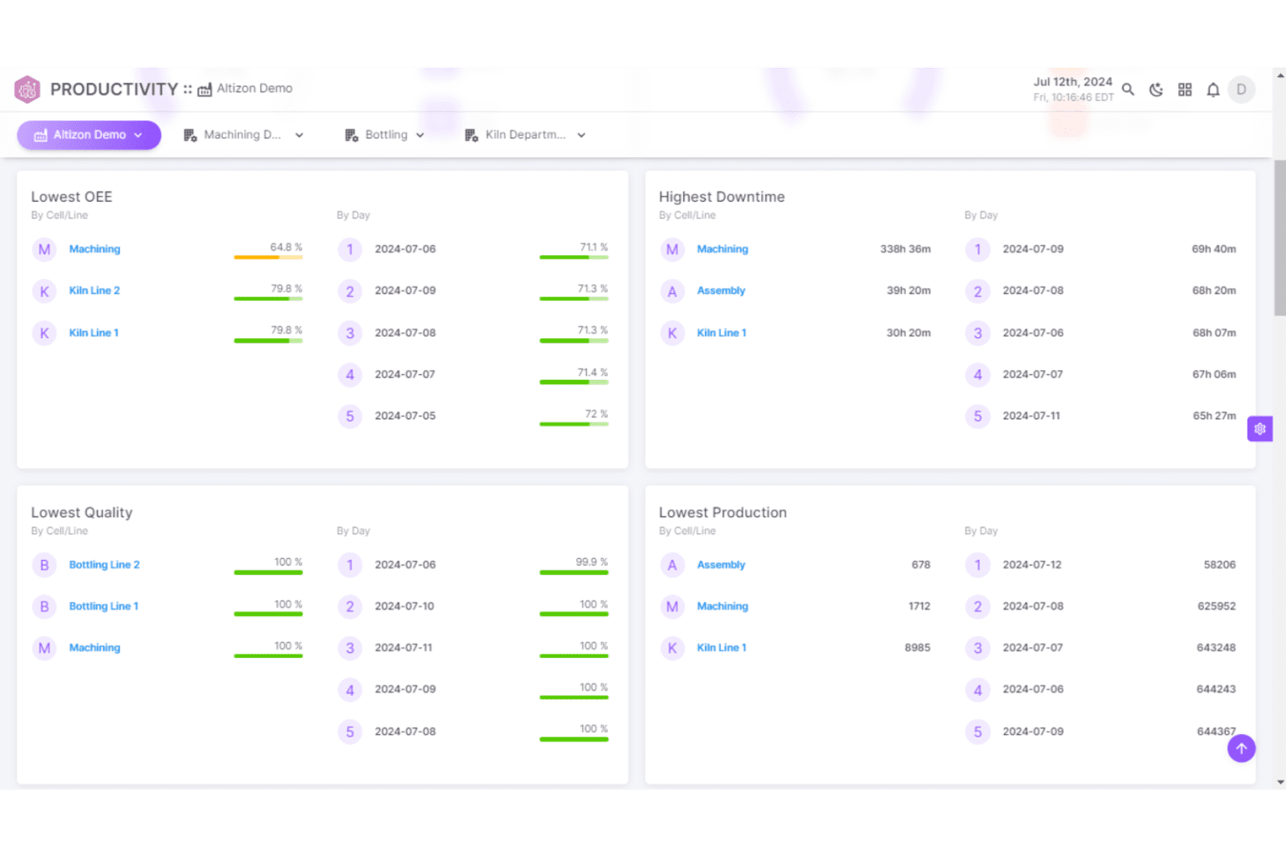Screen dimensions: 1286x857
Task: Click the search magnifier icon
Action: coord(1128,90)
